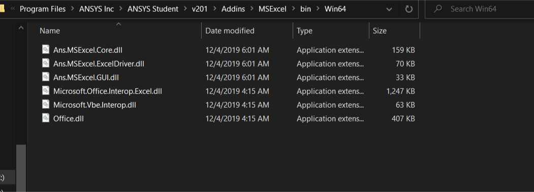The height and width of the screenshot is (192, 534).
Task: Navigate to the v201 breadcrumb folder
Action: pos(200,9)
